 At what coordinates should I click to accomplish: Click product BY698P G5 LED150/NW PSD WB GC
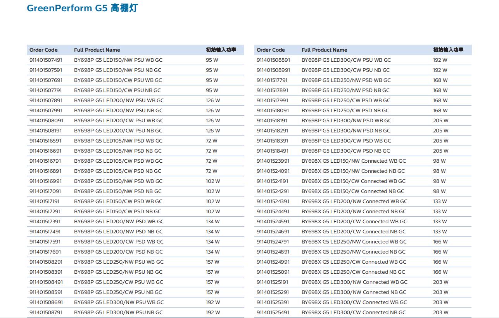coord(118,181)
